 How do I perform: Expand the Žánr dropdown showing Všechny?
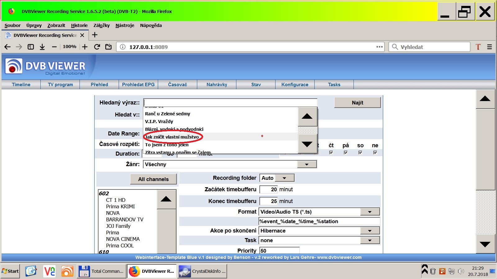[307, 164]
